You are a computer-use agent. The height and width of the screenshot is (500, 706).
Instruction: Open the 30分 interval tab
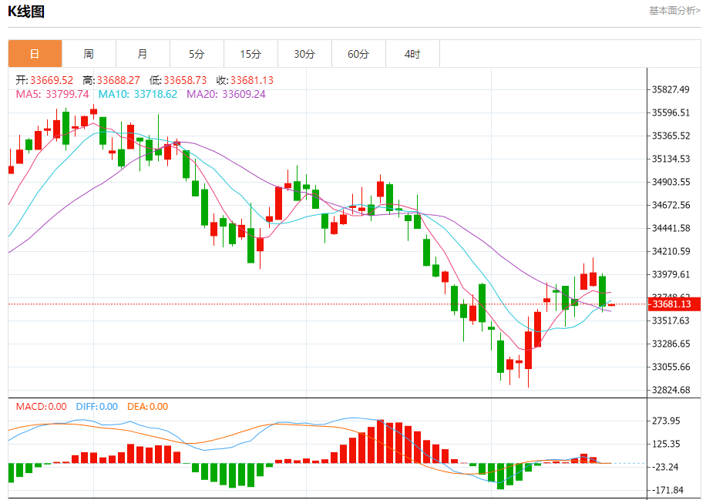[304, 54]
